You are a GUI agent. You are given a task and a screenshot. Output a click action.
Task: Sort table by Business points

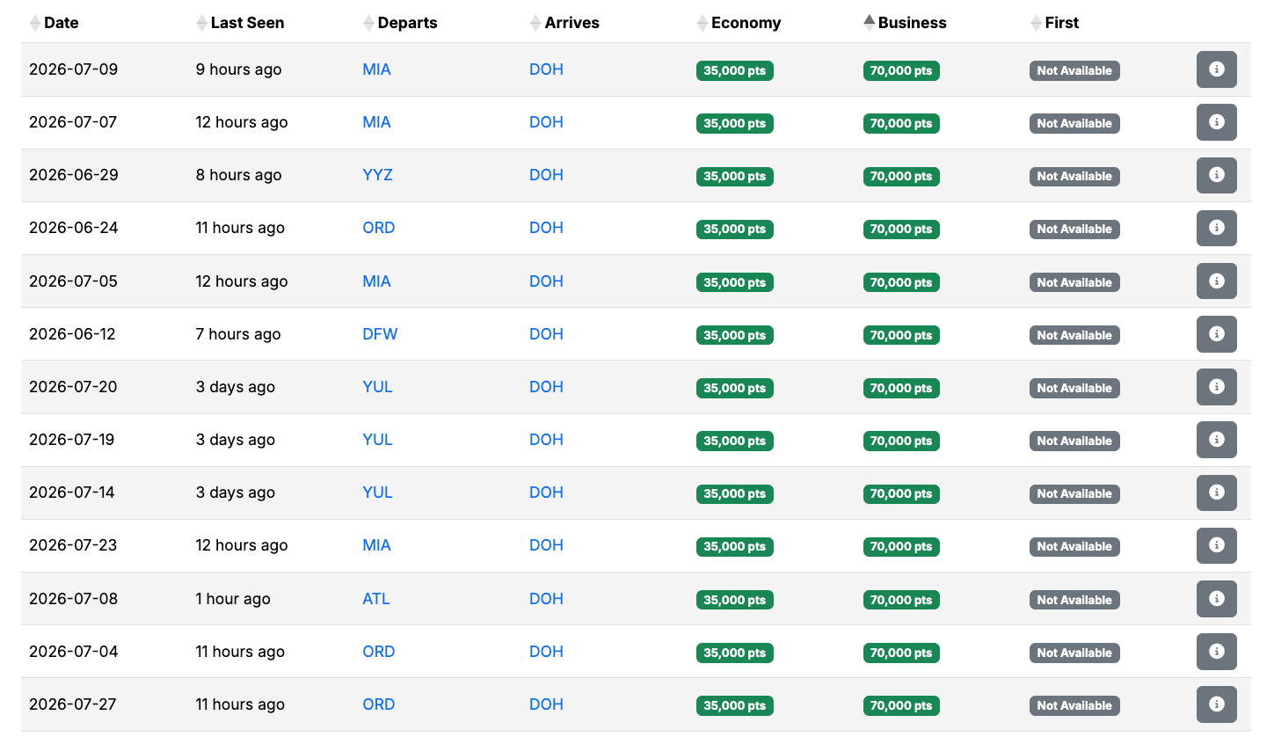point(912,23)
